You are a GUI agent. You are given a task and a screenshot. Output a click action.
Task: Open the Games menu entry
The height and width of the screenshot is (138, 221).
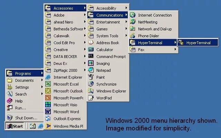108,29
